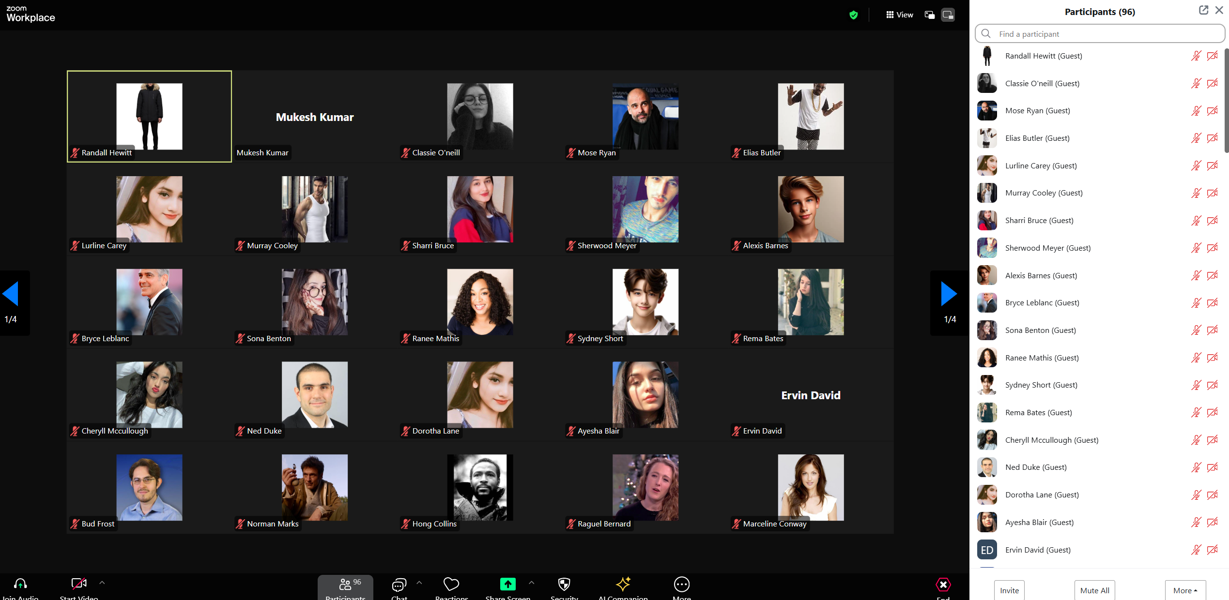Open the Share Screen options chevron
Image resolution: width=1229 pixels, height=600 pixels.
point(532,583)
